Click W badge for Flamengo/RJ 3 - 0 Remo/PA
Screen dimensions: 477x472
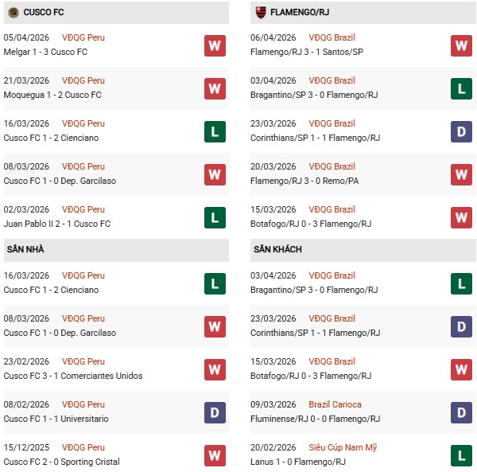462,174
